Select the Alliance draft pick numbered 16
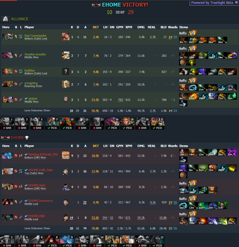Viewport: 239px width, 247px height. click(112, 123)
